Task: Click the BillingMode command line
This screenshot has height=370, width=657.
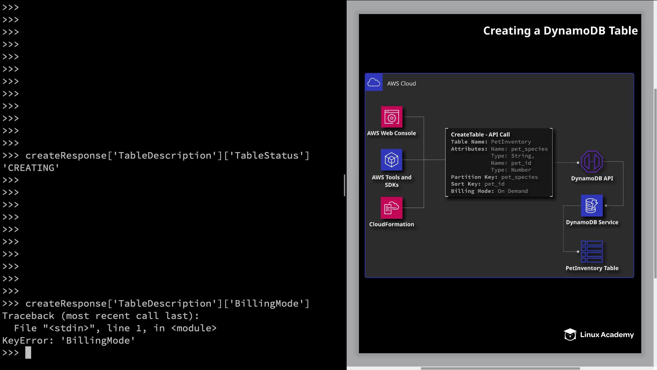Action: pyautogui.click(x=167, y=304)
